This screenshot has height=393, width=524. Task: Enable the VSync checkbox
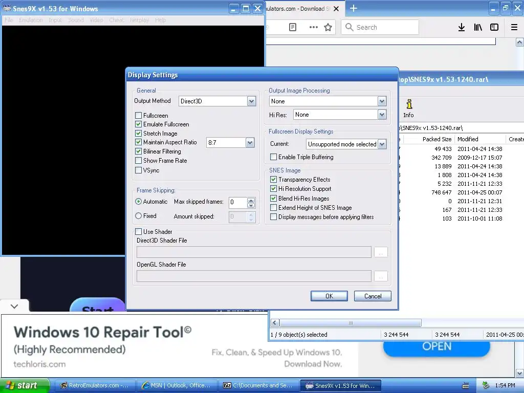coord(138,170)
